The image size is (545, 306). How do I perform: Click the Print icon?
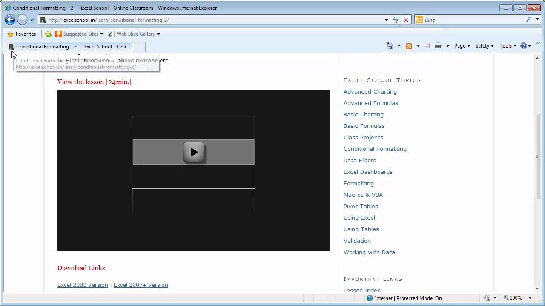(439, 46)
